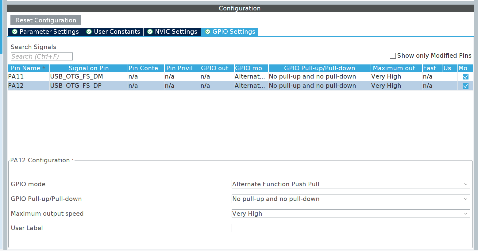Click the check icon on User Constants tab
The image size is (478, 251).
coord(89,32)
